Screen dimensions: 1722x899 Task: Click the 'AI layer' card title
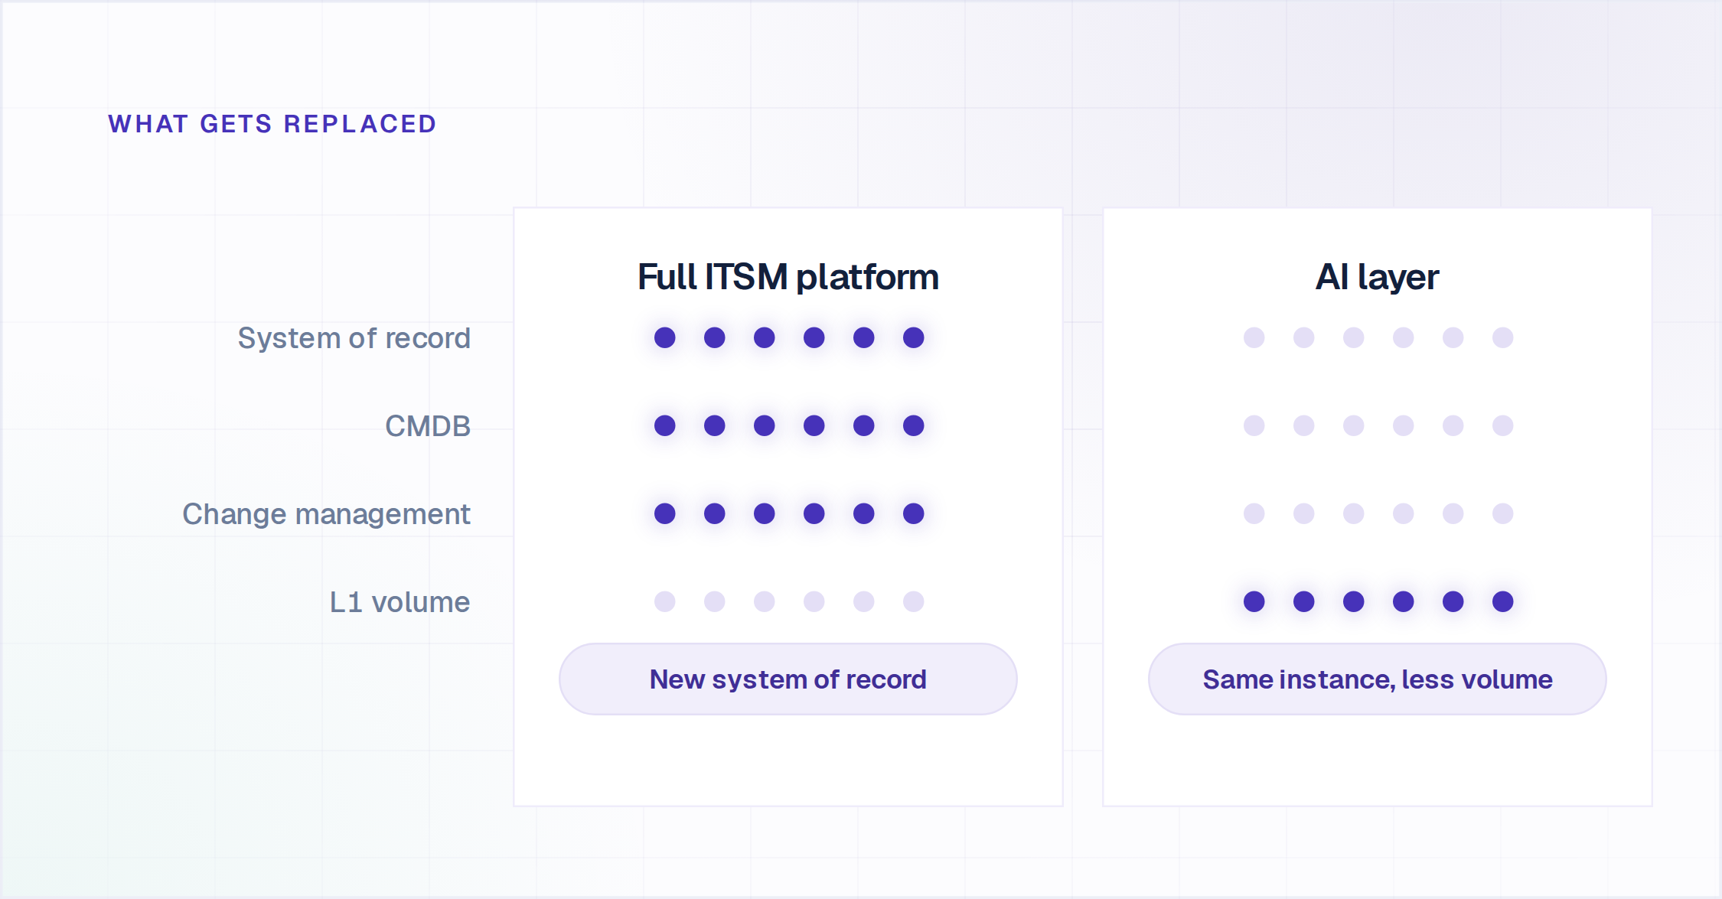click(x=1377, y=277)
